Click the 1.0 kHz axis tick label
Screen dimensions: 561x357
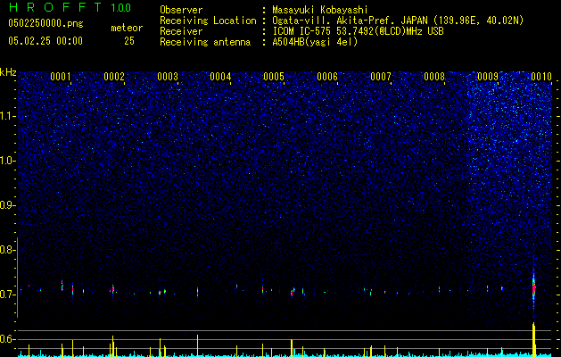[8, 161]
